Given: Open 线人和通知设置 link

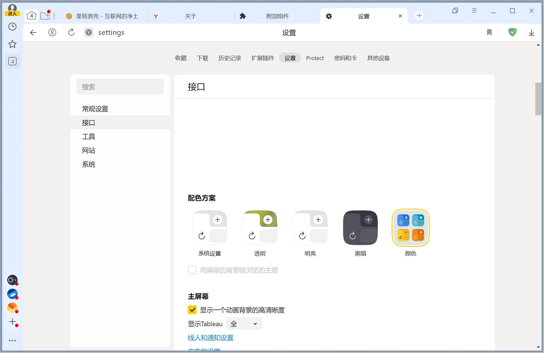Looking at the screenshot, I should 210,337.
